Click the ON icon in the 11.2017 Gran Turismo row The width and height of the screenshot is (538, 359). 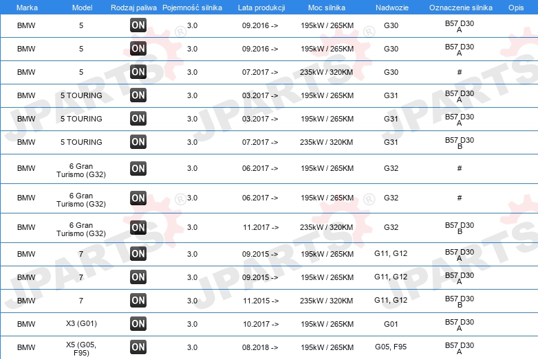tap(138, 227)
